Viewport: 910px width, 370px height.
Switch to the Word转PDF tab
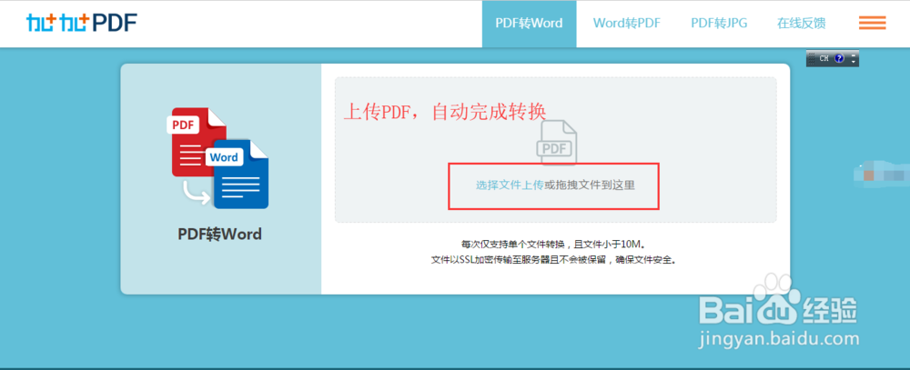[627, 24]
